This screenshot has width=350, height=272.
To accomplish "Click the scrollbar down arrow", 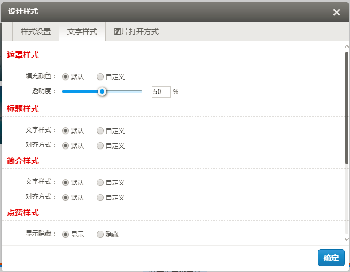I will pos(346,240).
